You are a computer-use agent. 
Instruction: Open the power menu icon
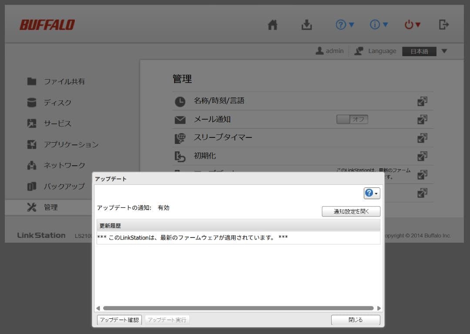point(410,25)
